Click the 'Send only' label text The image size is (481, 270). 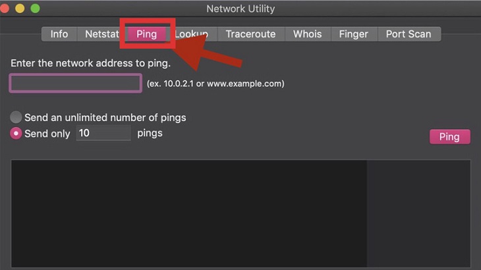(47, 134)
